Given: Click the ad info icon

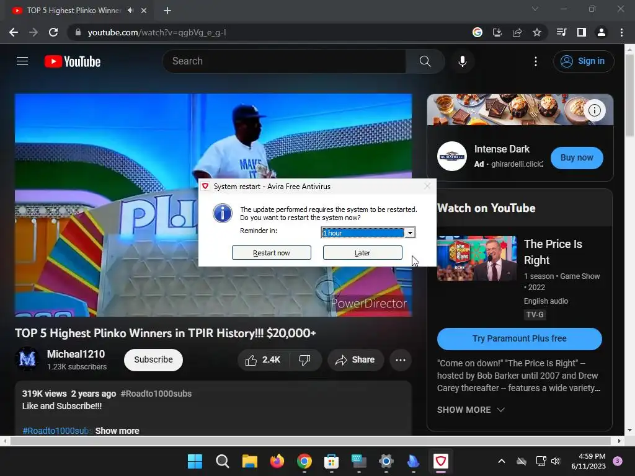Looking at the screenshot, I should [594, 110].
